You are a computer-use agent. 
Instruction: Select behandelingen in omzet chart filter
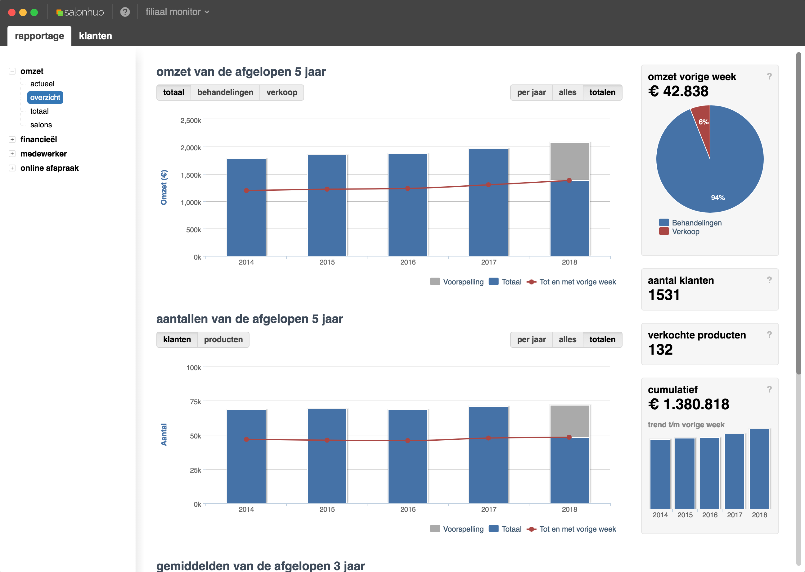[x=225, y=92]
